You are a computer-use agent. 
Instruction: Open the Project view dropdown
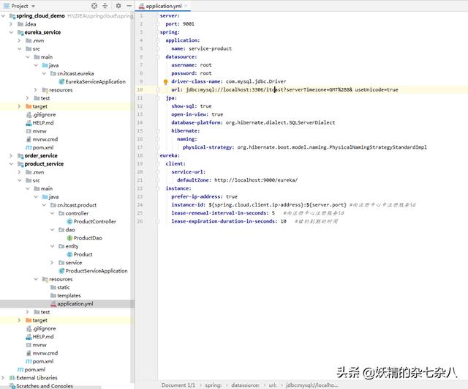click(x=33, y=6)
